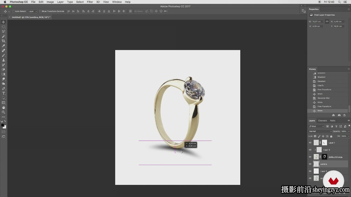Open the extra tools ellipsis menu
Viewport: 351px width, 197px height.
[4, 117]
